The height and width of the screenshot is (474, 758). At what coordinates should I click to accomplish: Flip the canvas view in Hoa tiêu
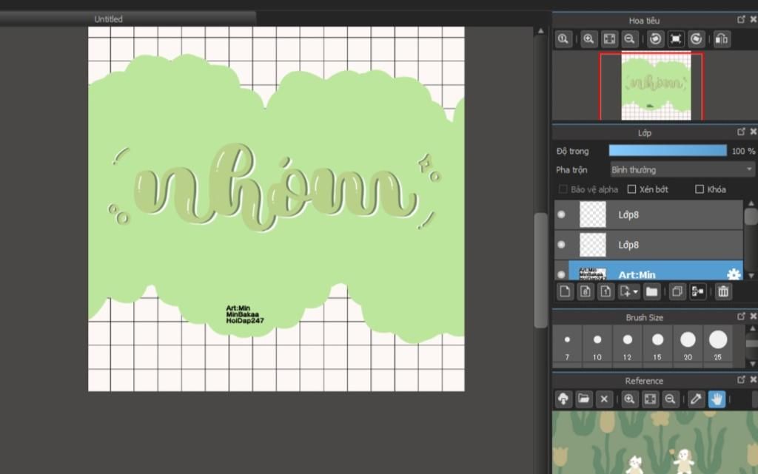point(721,39)
